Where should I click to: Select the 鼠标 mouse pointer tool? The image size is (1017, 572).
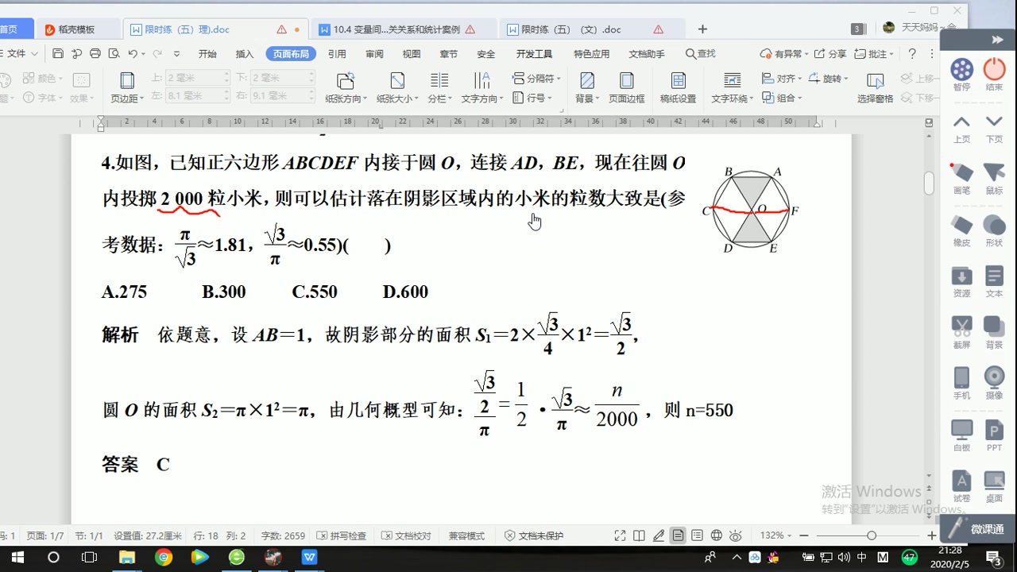[994, 179]
